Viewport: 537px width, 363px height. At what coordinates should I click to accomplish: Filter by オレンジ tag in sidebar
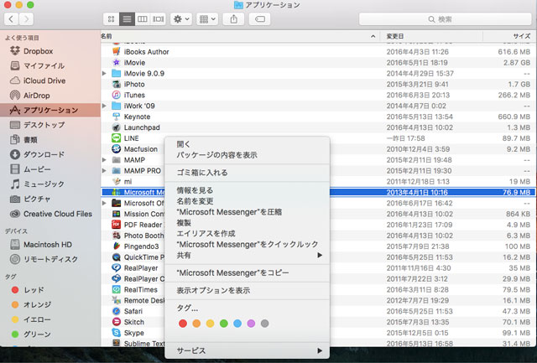[50, 304]
